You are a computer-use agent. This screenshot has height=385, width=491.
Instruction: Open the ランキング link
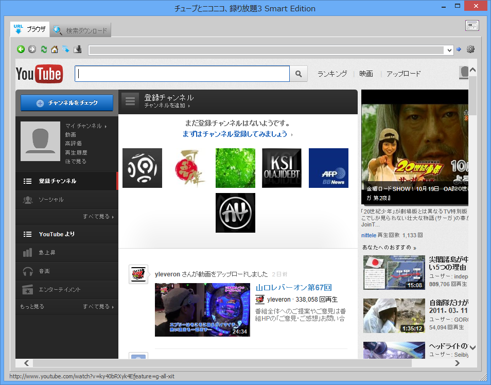pos(332,74)
